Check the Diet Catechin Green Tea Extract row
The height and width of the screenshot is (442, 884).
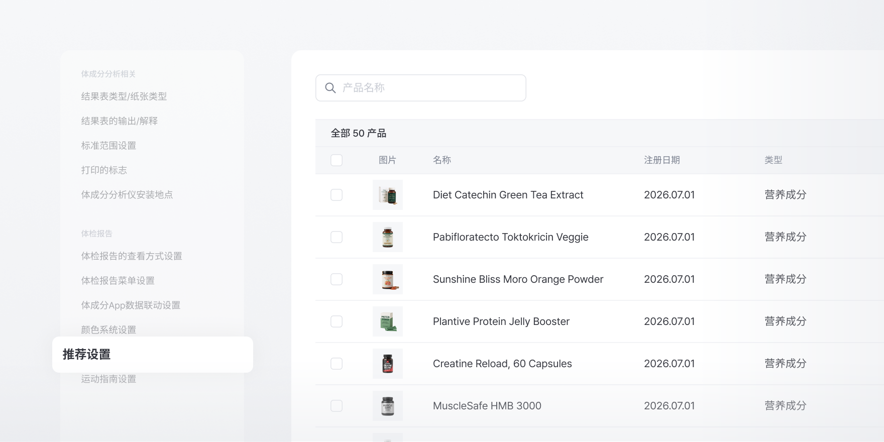(337, 195)
